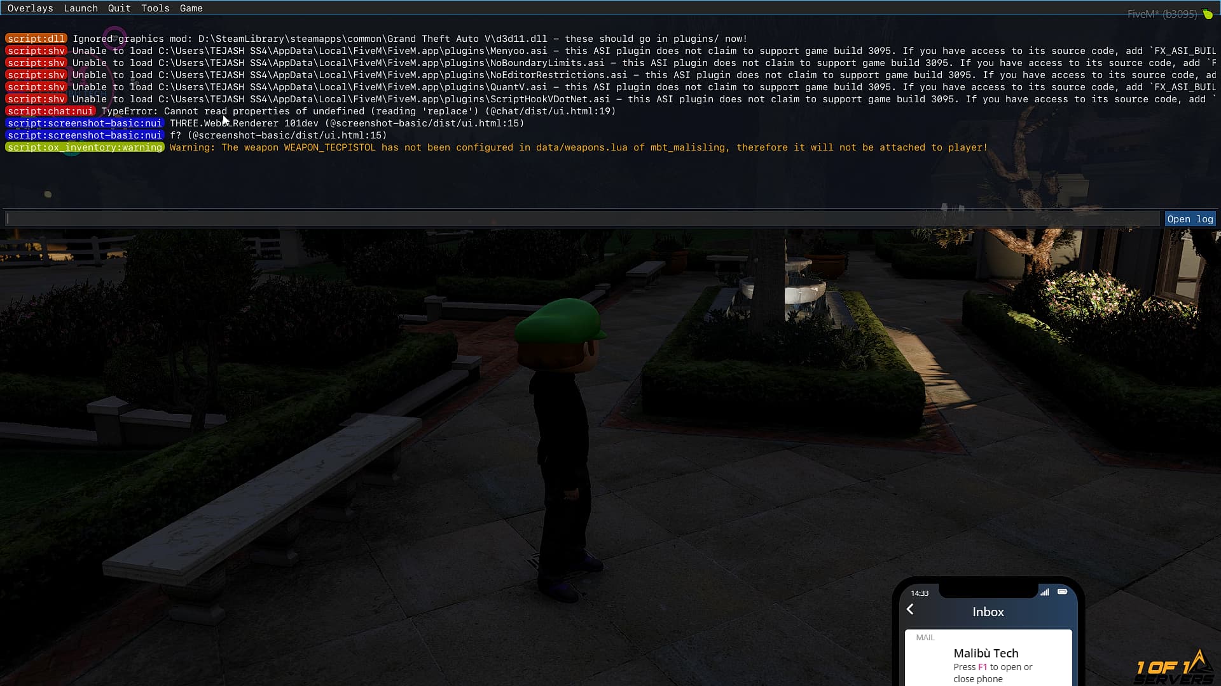This screenshot has width=1221, height=686.
Task: Open the Overlays menu
Action: (x=30, y=8)
